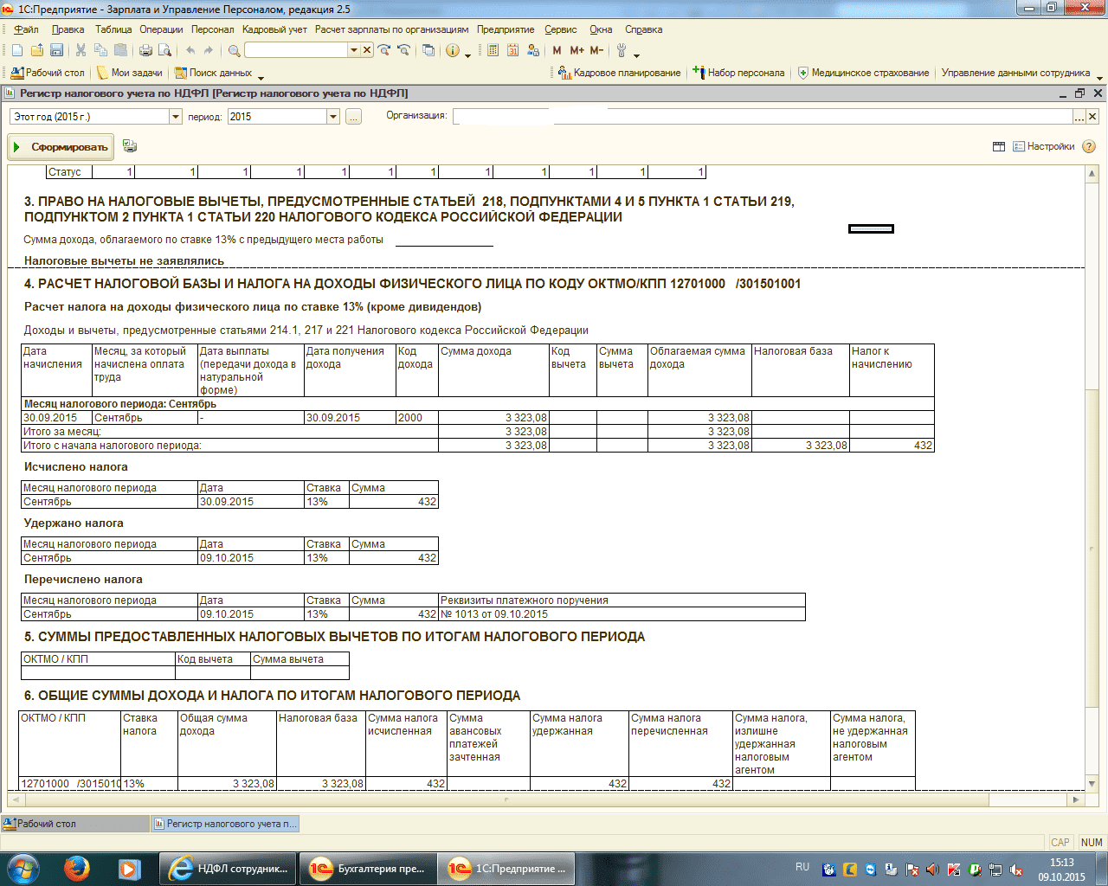Open the 'Кадровый учет' menu
Screen dimensions: 1108x886
tap(274, 29)
